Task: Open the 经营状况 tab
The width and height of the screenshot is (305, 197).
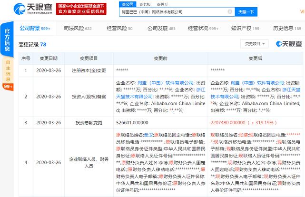Action: (x=203, y=29)
